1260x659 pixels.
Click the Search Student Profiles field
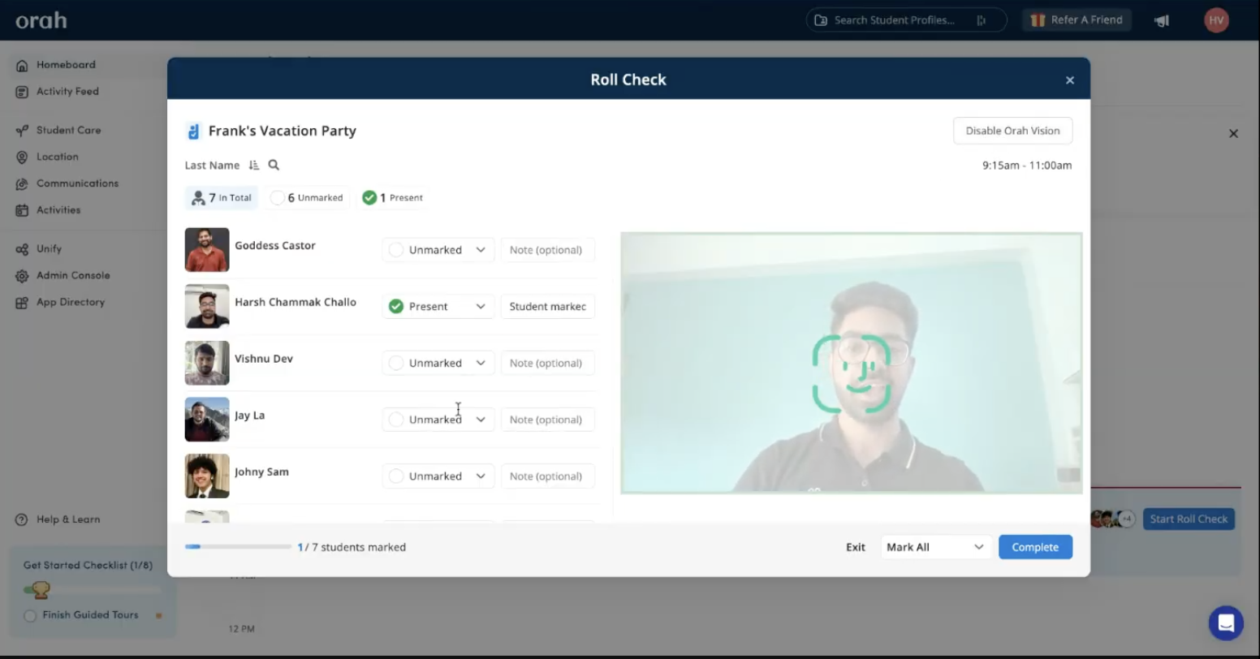[x=907, y=20]
